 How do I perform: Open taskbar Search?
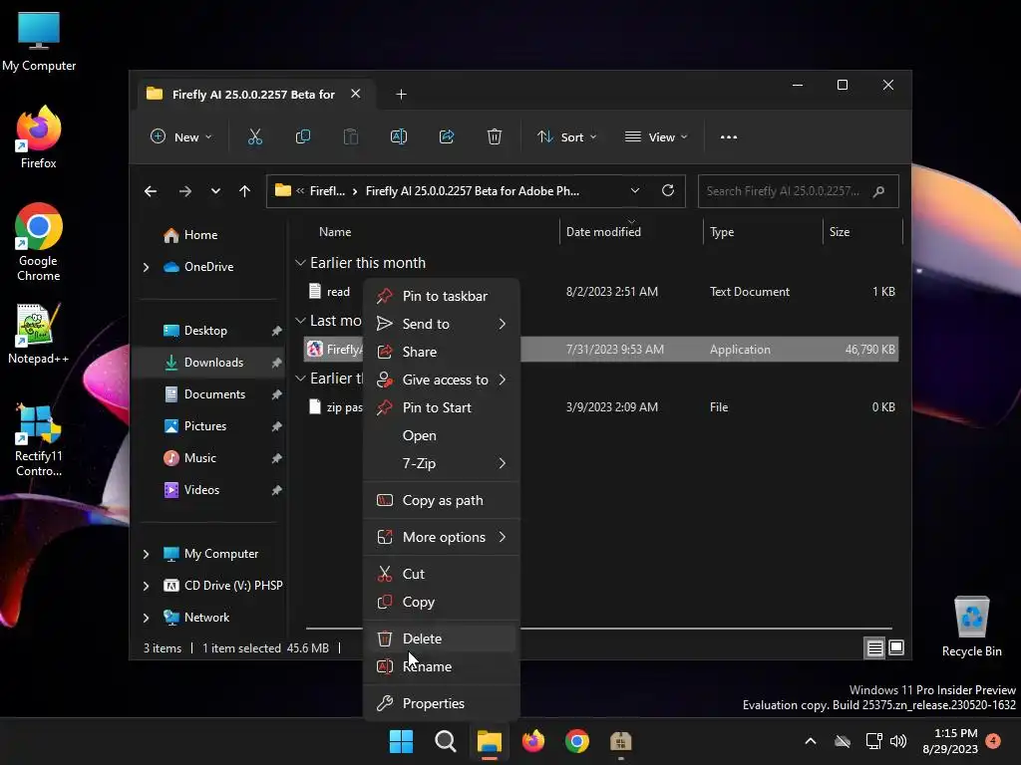[446, 741]
